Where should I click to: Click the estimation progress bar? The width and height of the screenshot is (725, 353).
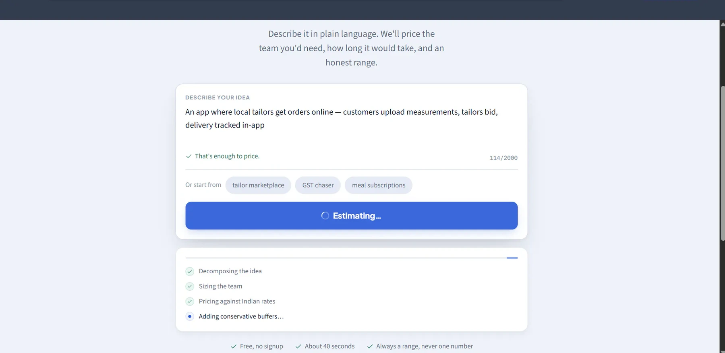[351, 258]
